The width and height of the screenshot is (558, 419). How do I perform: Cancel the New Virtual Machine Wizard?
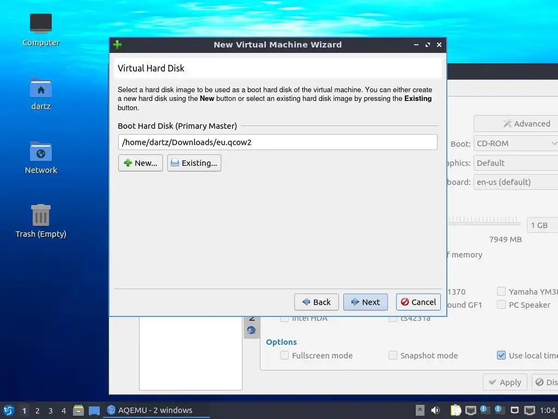[x=418, y=302]
